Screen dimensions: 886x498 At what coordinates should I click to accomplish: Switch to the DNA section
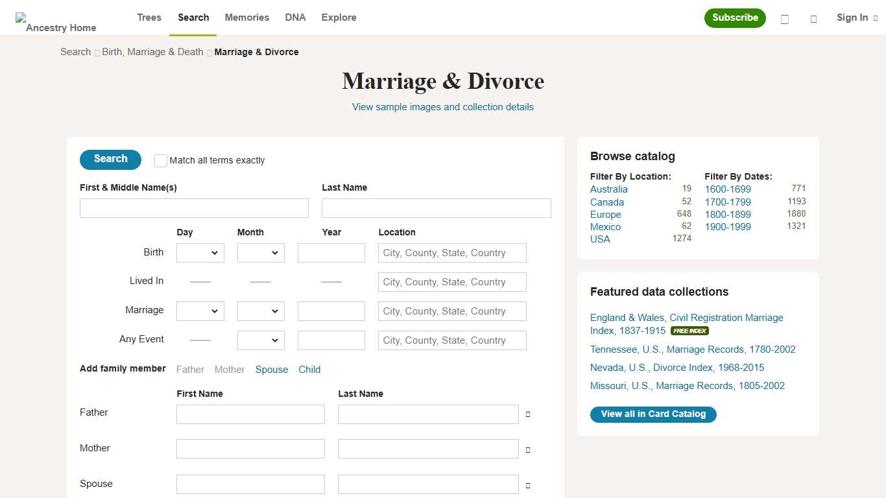(295, 18)
